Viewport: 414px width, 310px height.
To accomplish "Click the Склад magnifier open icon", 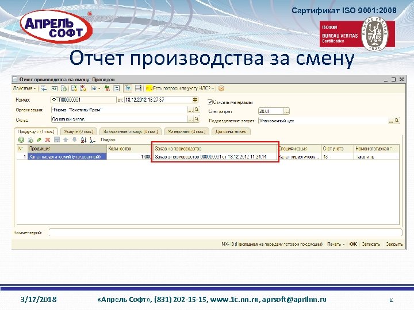I will [x=197, y=119].
